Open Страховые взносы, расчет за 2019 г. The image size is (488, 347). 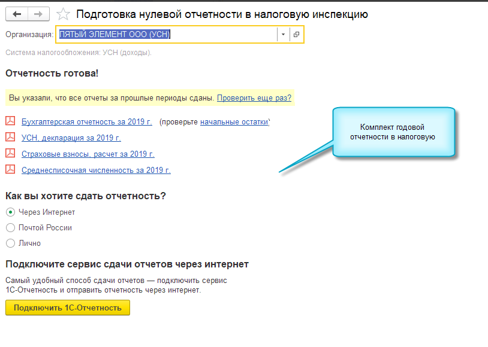(x=88, y=154)
